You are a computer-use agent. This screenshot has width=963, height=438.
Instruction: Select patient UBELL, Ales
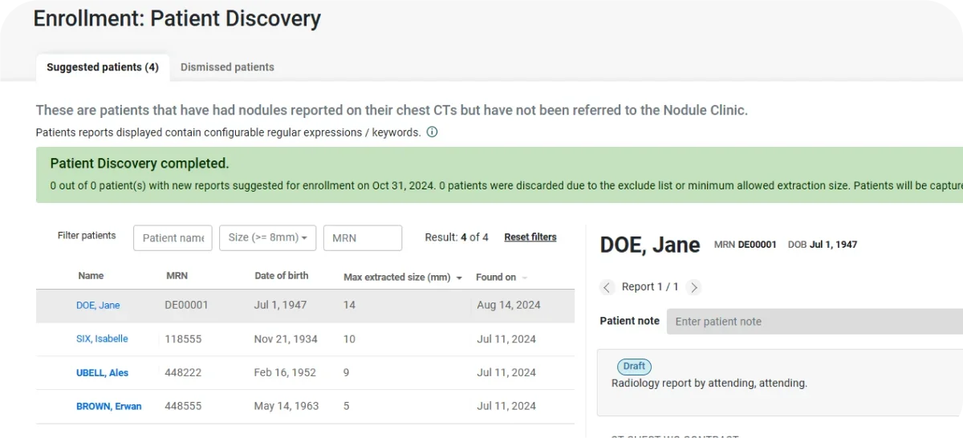(102, 373)
